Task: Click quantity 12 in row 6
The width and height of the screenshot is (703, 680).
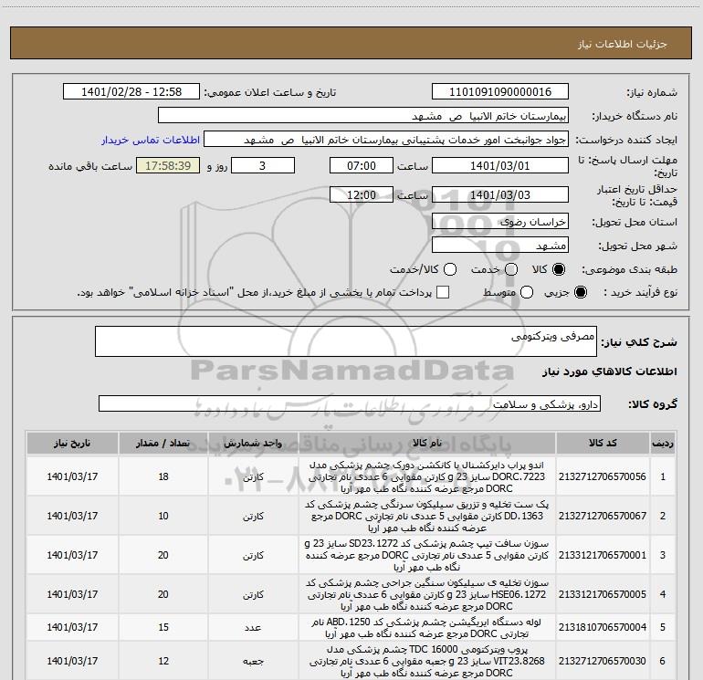Action: (163, 661)
